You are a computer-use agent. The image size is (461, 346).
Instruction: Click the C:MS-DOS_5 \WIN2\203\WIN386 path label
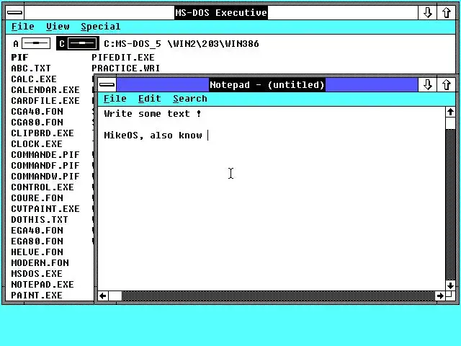coord(182,44)
